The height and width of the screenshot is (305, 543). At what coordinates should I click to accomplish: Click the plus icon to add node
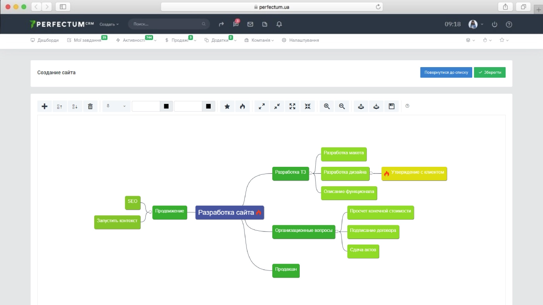45,106
